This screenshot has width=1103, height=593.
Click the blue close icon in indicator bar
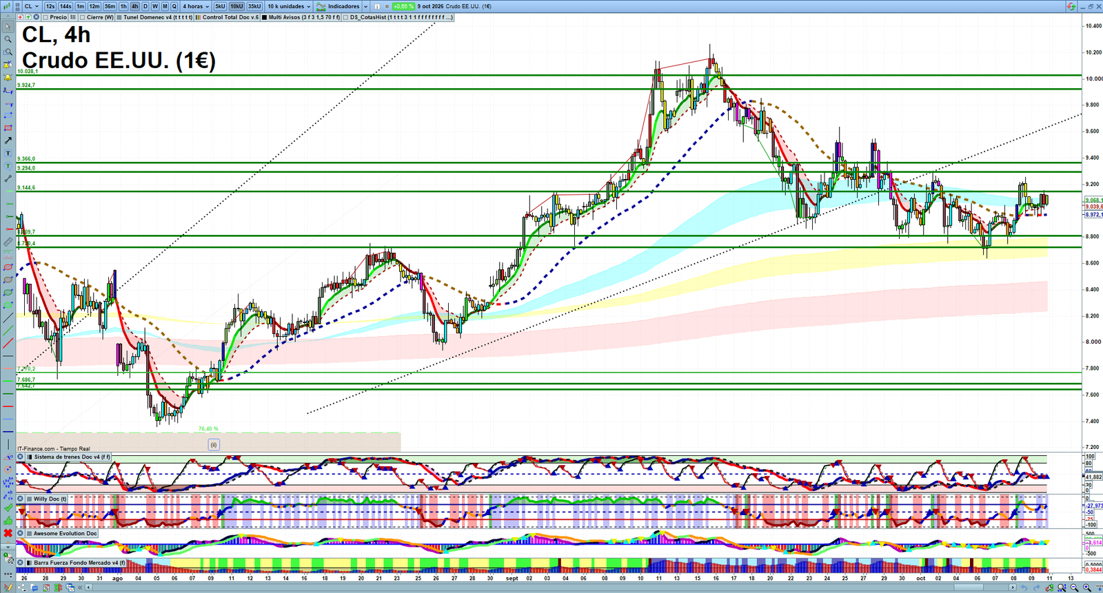coord(36,17)
